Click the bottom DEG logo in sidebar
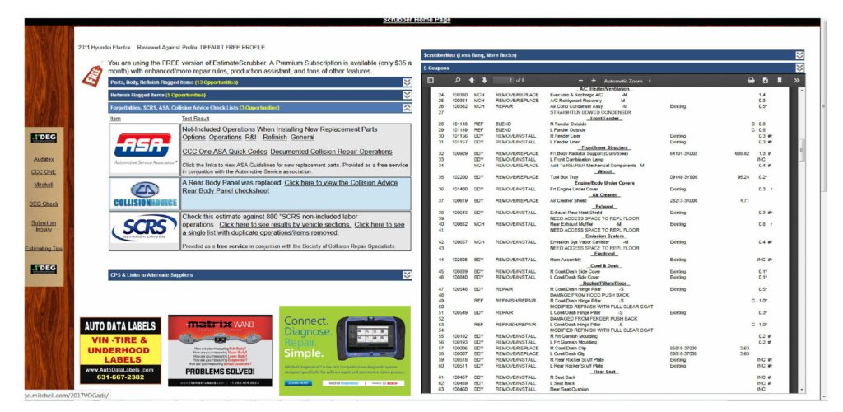 [x=44, y=269]
